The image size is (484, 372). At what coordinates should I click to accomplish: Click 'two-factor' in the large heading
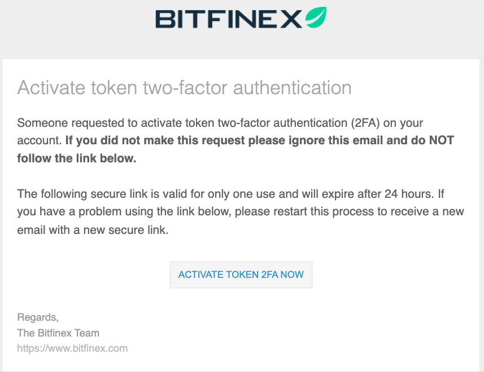[x=186, y=88]
